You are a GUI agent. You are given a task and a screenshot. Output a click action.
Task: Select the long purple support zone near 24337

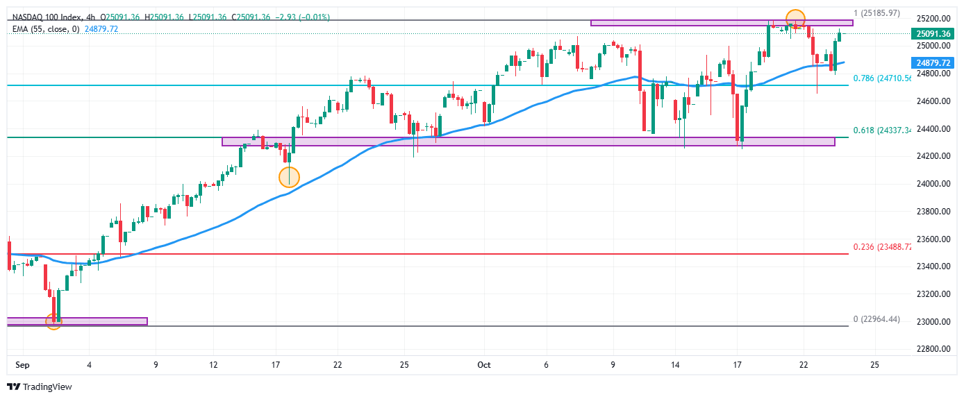[528, 142]
